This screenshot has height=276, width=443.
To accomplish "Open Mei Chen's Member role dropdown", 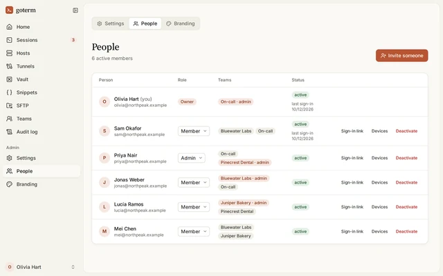I will tap(194, 232).
